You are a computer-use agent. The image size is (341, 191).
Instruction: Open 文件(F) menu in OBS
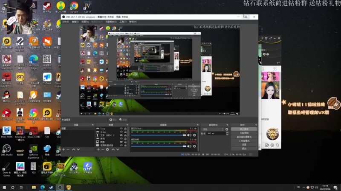click(65, 21)
